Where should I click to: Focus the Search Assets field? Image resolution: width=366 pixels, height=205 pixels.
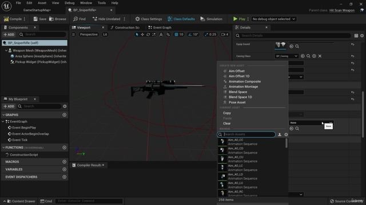point(246,134)
